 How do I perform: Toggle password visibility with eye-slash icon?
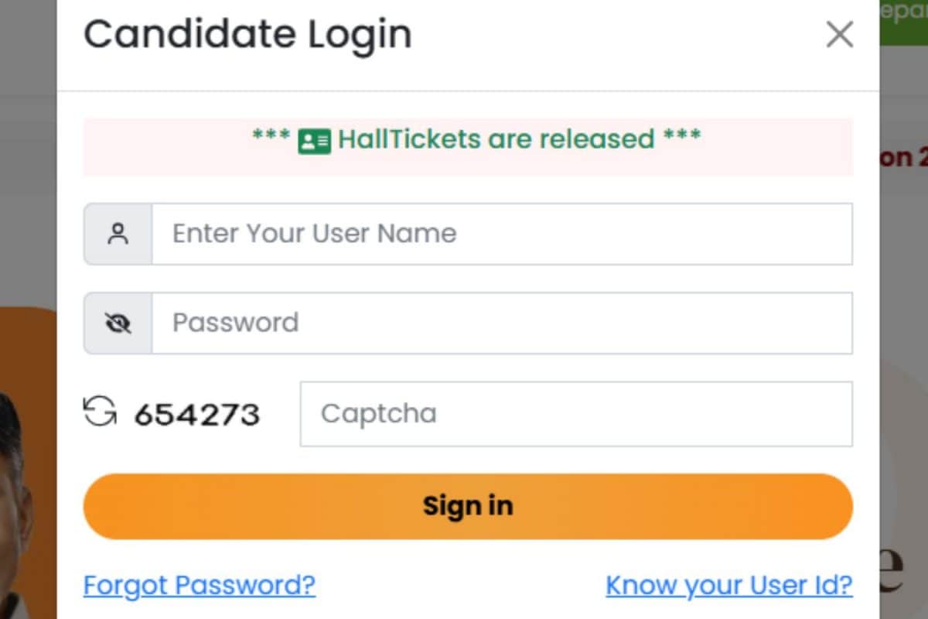[x=118, y=323]
